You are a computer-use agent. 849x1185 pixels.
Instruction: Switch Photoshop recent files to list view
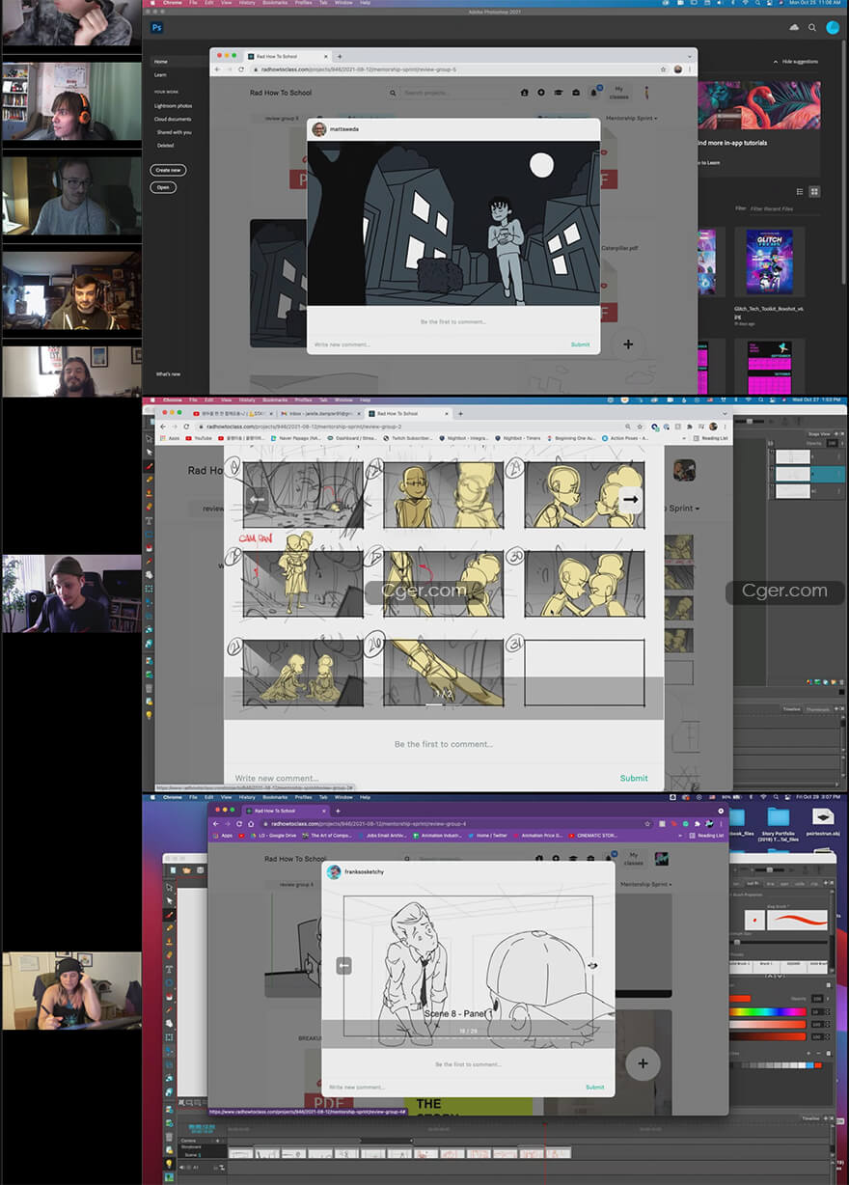click(x=802, y=192)
